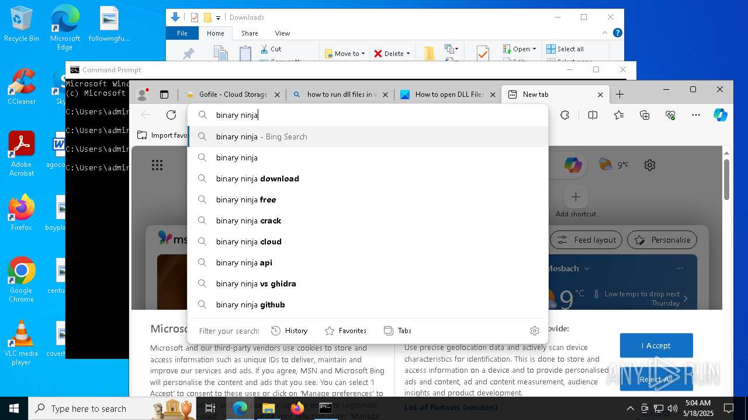This screenshot has height=420, width=748.
Task: Open Feed layout button
Action: 587,240
